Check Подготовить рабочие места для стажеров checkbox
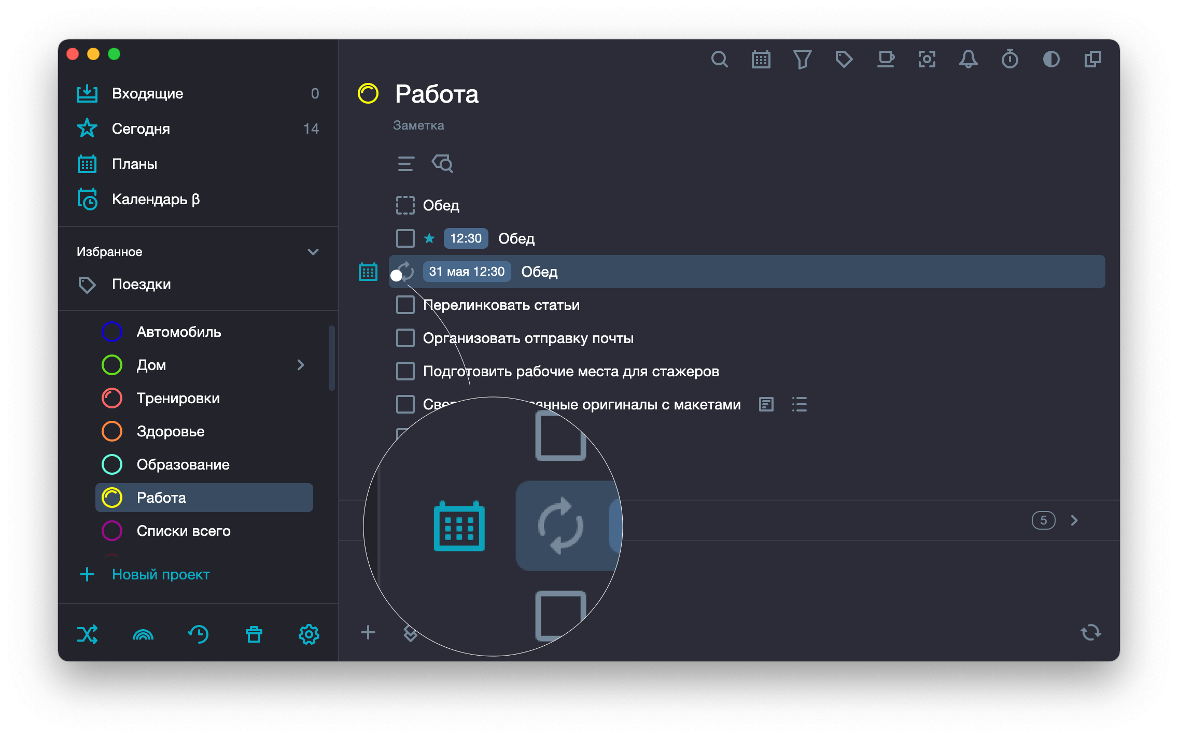Viewport: 1178px width, 738px height. 405,371
